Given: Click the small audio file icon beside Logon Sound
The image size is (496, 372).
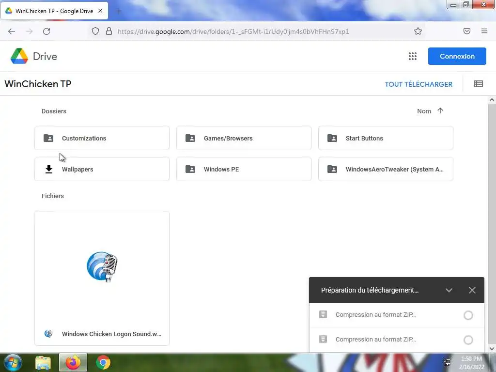Looking at the screenshot, I should (x=48, y=333).
